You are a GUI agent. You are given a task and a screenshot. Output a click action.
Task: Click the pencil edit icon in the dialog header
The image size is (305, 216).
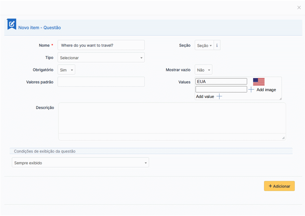click(x=11, y=24)
